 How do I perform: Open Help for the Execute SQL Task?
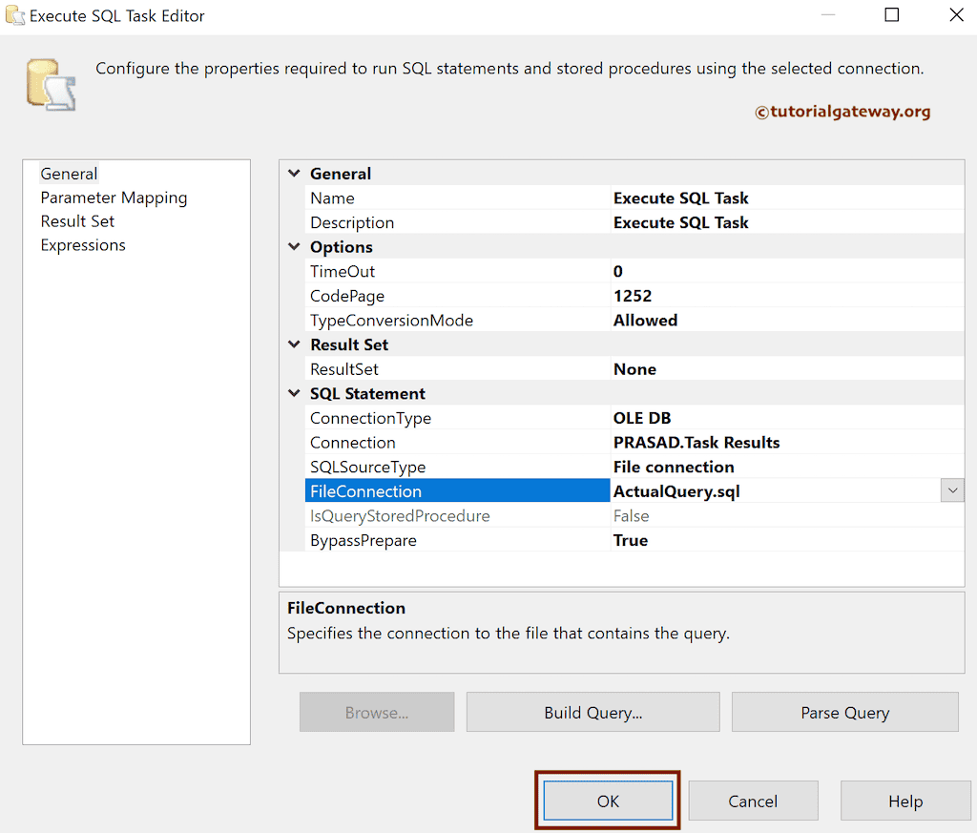point(904,801)
